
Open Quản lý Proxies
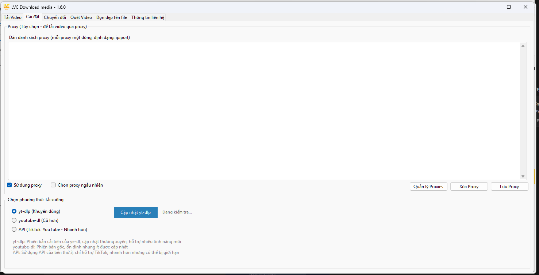pos(428,187)
